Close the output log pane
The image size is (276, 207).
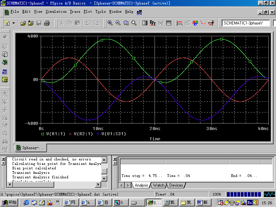[x=3, y=159]
